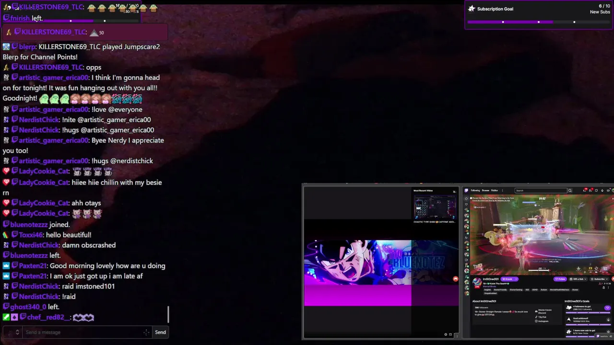Click the Bits goal progress bar
The height and width of the screenshot is (345, 614).
588,324
